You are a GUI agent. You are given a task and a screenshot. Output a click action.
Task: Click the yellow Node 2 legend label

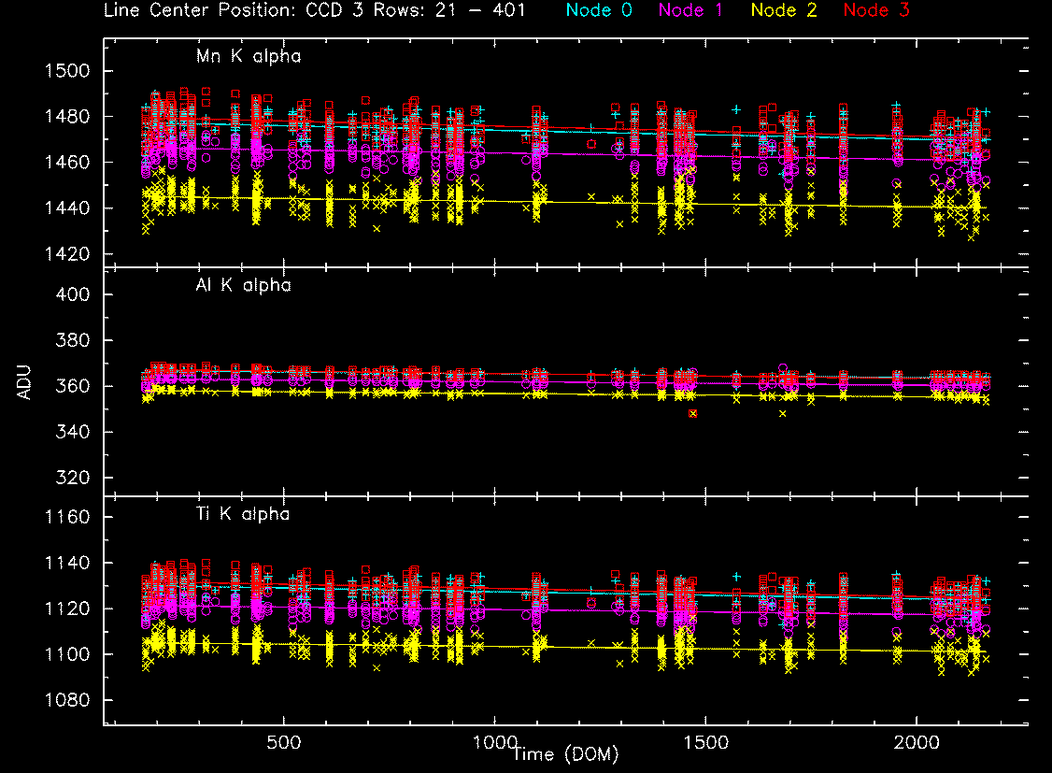[x=786, y=11]
